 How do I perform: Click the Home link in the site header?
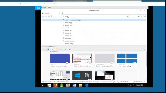(x=21, y=4)
